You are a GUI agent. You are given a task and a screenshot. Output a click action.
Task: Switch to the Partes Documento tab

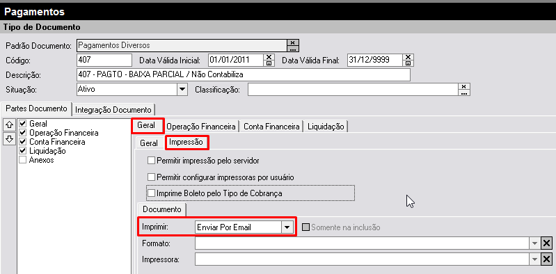(36, 108)
